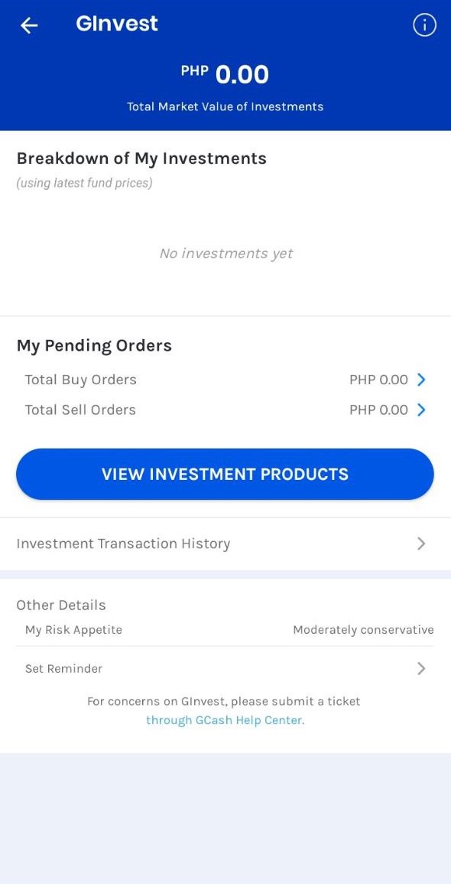The width and height of the screenshot is (451, 884).
Task: Expand Total Buy Orders with its blue chevron
Action: [x=421, y=380]
